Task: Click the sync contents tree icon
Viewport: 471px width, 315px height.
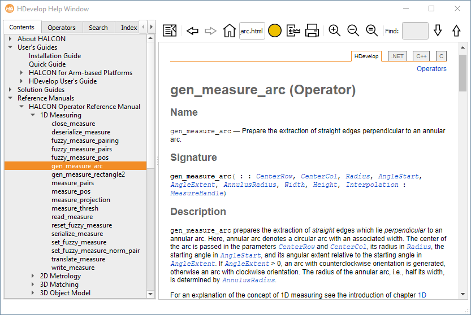Action: pyautogui.click(x=293, y=30)
